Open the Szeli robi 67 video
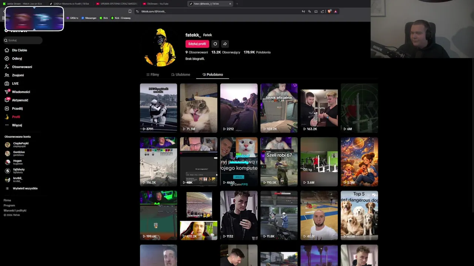Image resolution: width=474 pixels, height=266 pixels. (x=279, y=162)
